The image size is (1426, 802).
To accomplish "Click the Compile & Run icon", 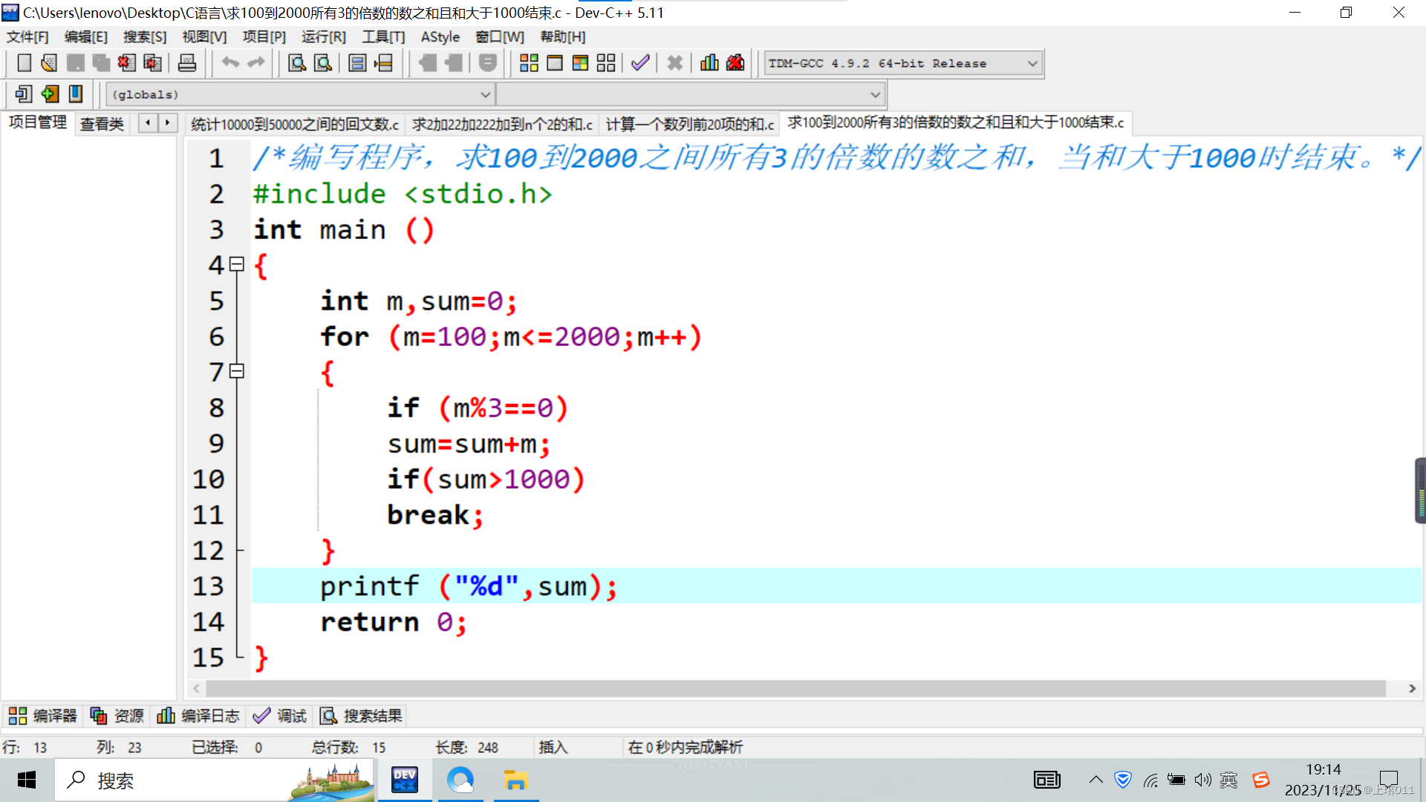I will (580, 63).
